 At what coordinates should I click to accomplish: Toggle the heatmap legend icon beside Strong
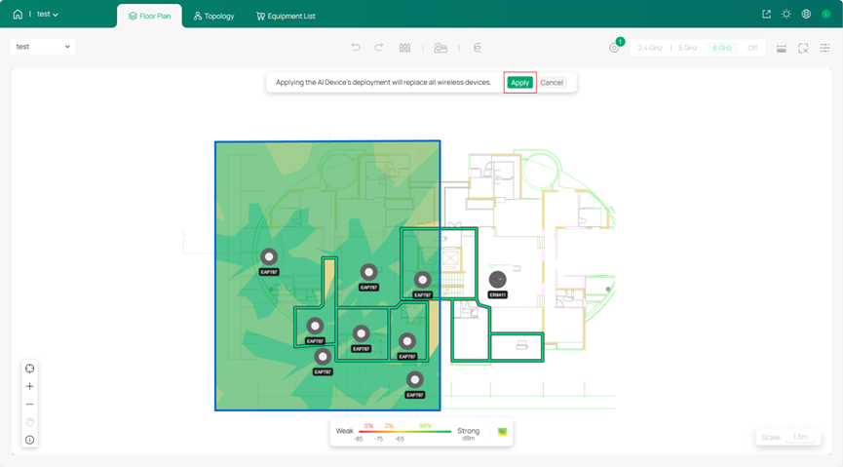click(x=502, y=432)
